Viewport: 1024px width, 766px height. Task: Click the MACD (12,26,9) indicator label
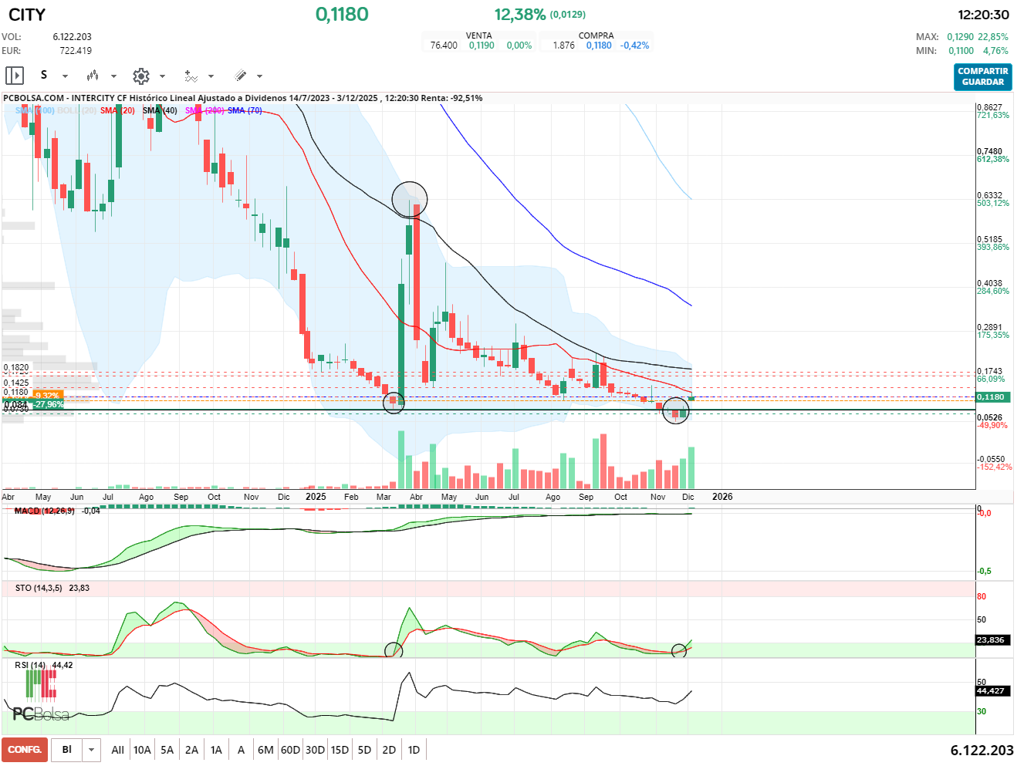pyautogui.click(x=45, y=511)
